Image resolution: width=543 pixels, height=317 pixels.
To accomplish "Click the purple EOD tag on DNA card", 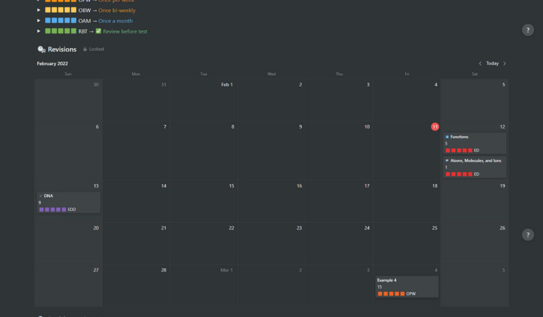I will click(57, 209).
